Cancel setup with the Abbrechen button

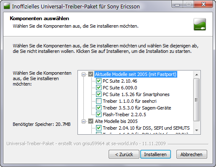[x=192, y=154]
